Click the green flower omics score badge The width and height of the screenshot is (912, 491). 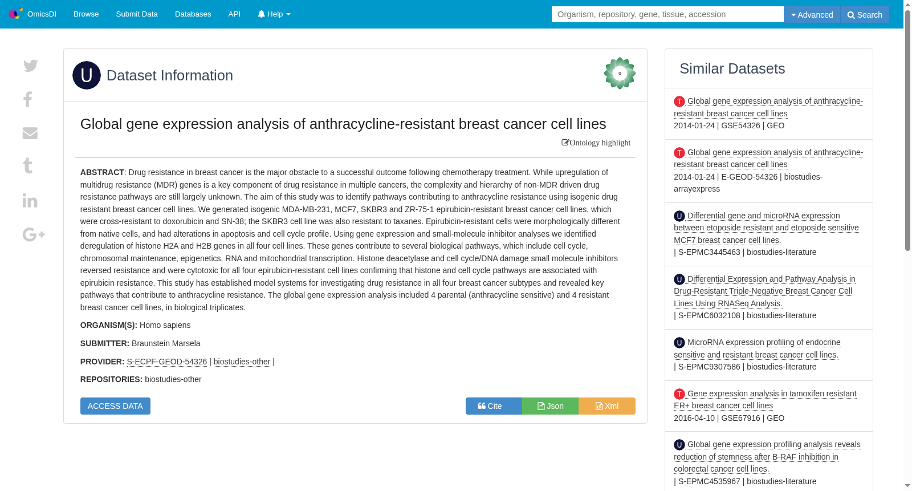(620, 73)
